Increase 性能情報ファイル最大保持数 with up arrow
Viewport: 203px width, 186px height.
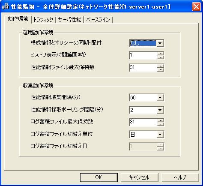pyautogui.click(x=161, y=66)
